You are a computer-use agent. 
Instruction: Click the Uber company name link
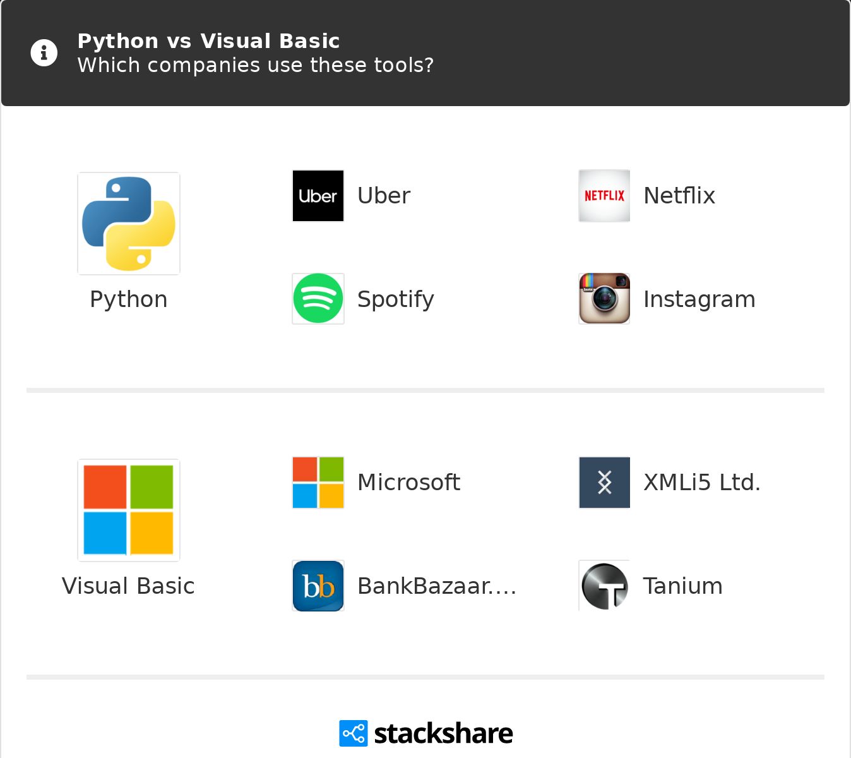tap(383, 195)
